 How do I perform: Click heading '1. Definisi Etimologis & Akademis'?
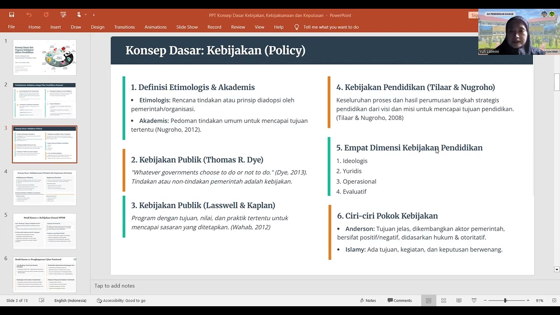pyautogui.click(x=192, y=87)
